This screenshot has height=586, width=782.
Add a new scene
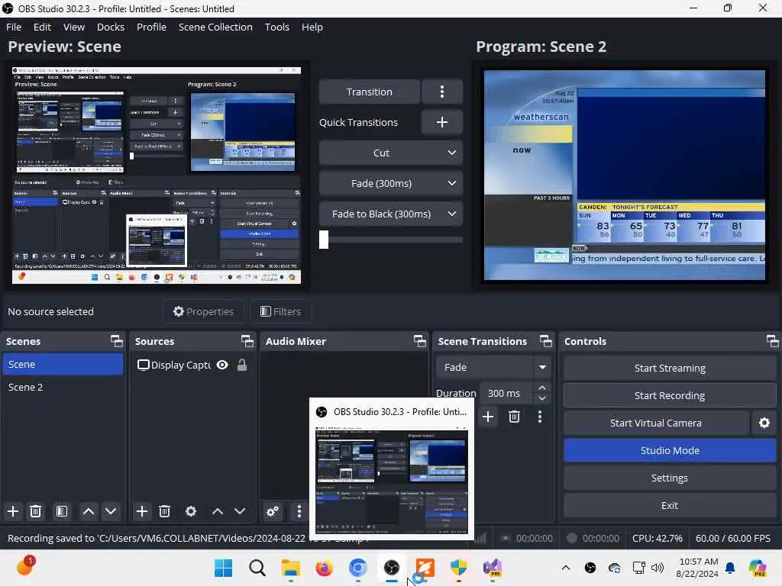click(13, 511)
